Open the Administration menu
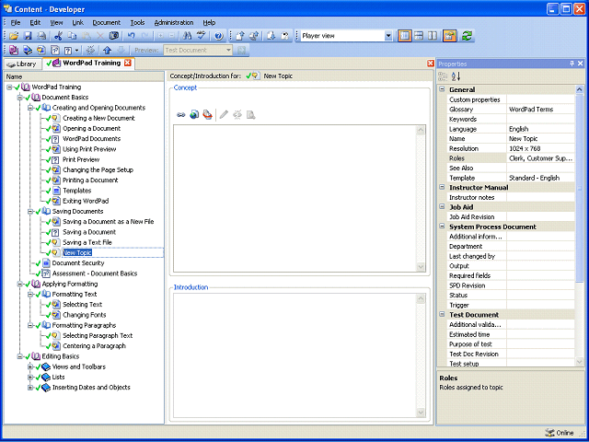589x442 pixels. pos(174,22)
